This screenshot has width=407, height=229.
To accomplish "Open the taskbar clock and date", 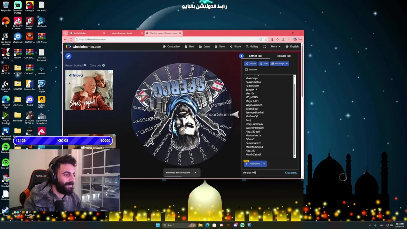I will (x=400, y=225).
